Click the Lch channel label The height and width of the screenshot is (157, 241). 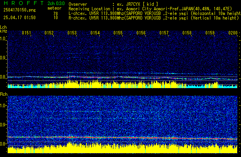point(3,27)
